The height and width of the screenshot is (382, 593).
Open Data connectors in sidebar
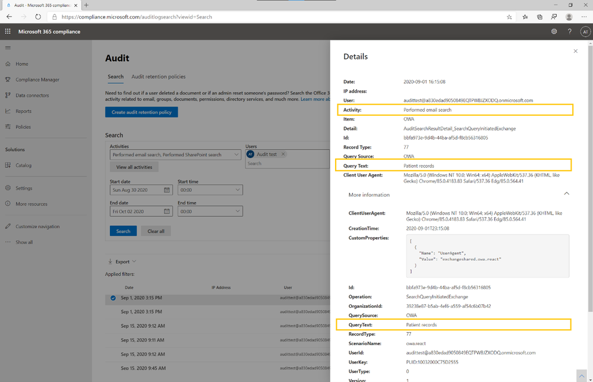(x=32, y=96)
